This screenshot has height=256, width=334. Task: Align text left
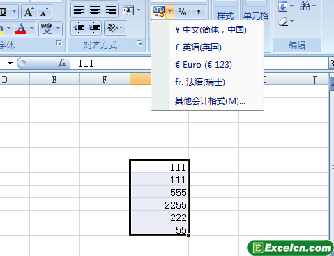(x=79, y=10)
